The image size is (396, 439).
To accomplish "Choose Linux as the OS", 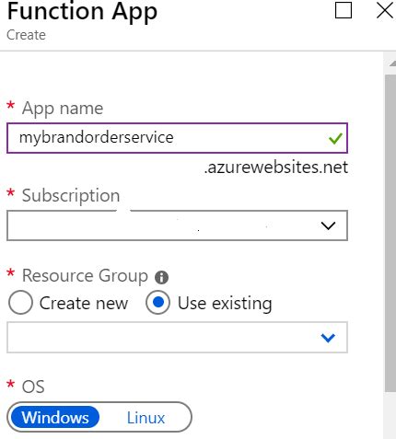I will [x=146, y=418].
